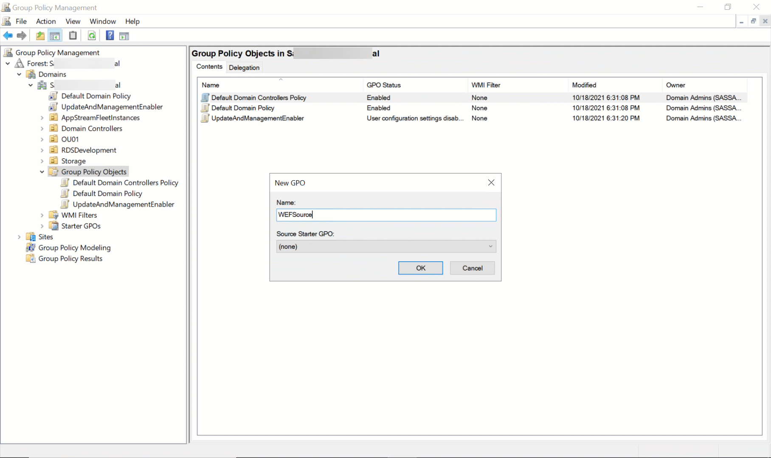Click the Domain Controllers OU icon

pos(53,128)
